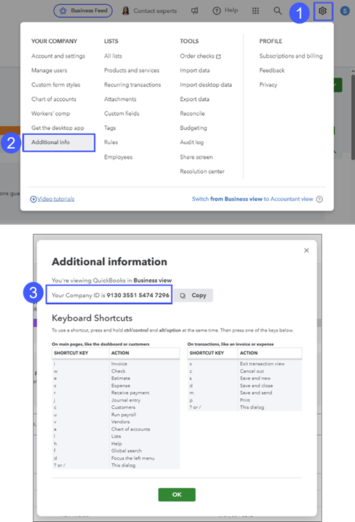Open Workers' comp
355x522 pixels.
(x=51, y=113)
